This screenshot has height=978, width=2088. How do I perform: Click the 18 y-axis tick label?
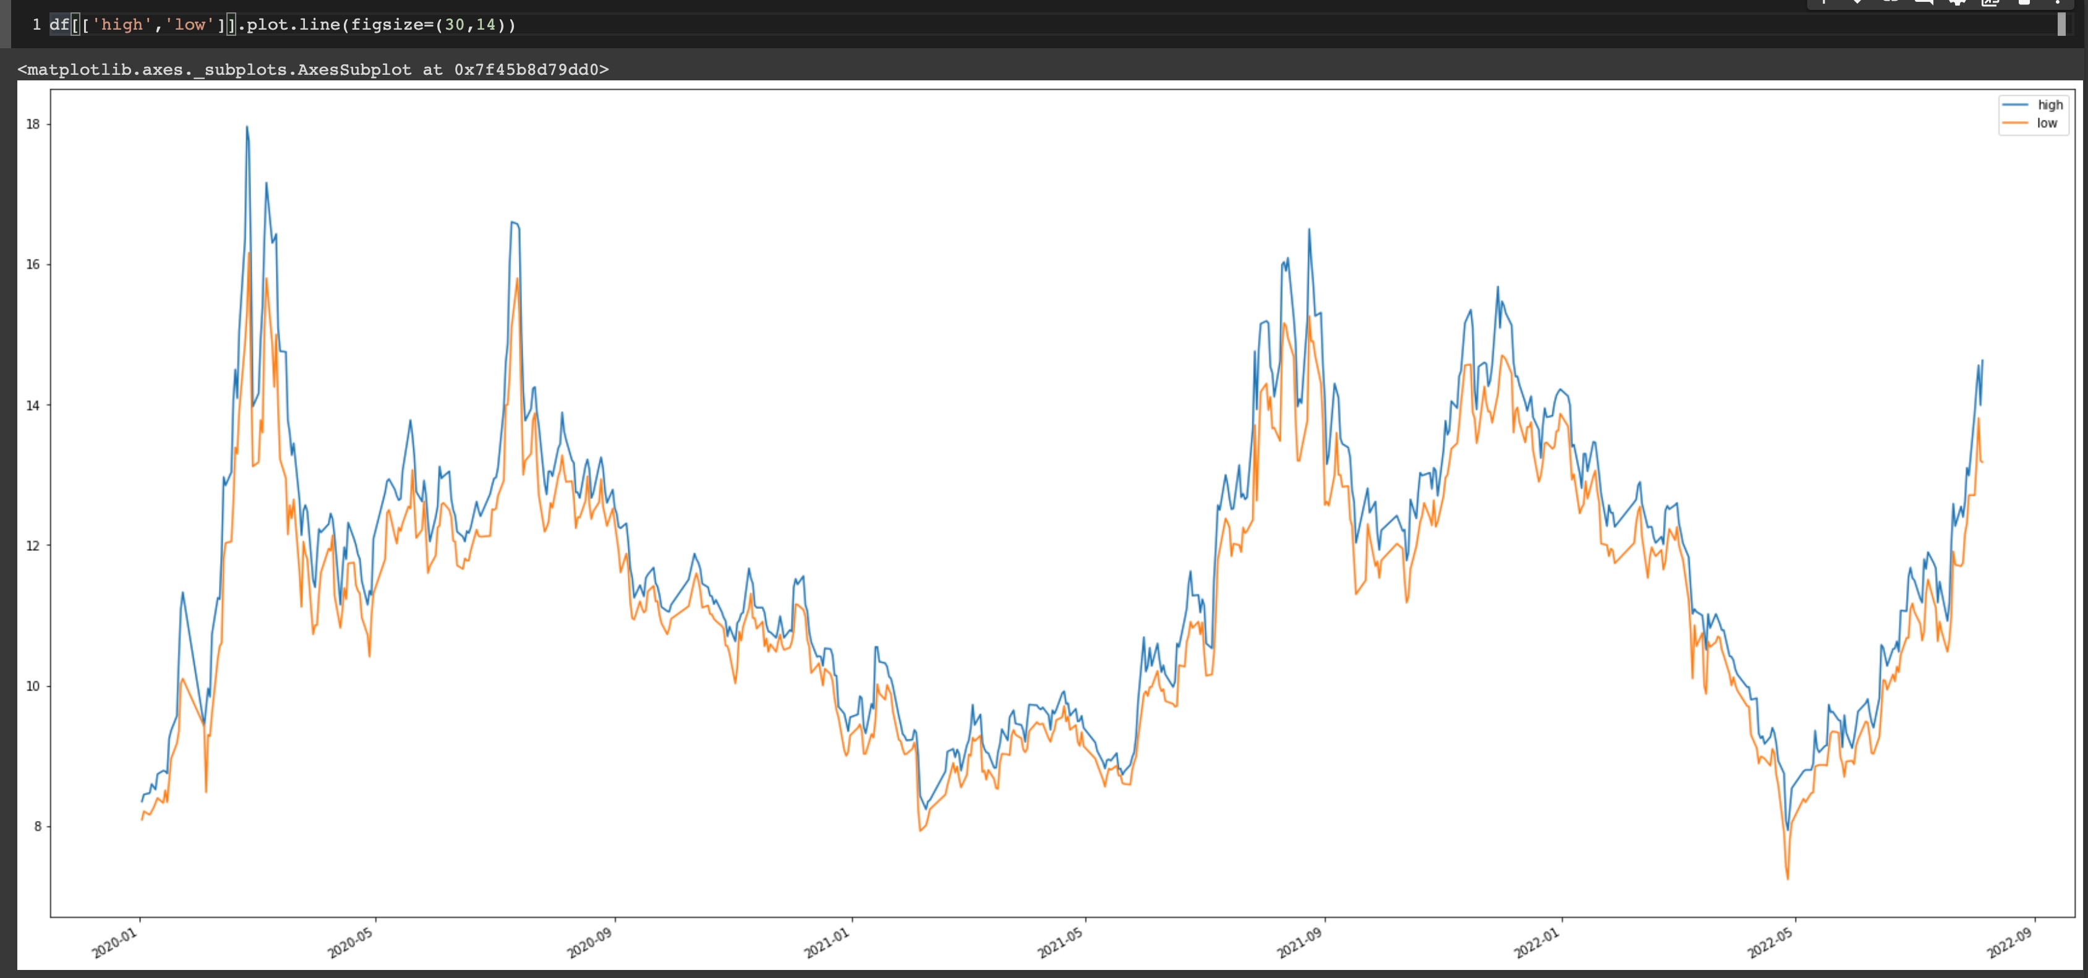[32, 124]
